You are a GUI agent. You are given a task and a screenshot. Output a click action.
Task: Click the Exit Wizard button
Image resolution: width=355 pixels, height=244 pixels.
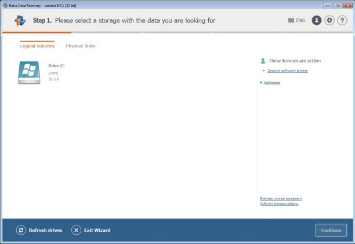coord(91,230)
